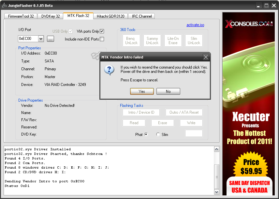Switch to the FirmwareTool 32 tab
The image size is (279, 199).
point(21,16)
